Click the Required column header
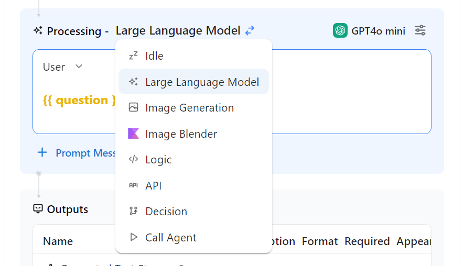Screen dimensions: 464x266 [367, 241]
